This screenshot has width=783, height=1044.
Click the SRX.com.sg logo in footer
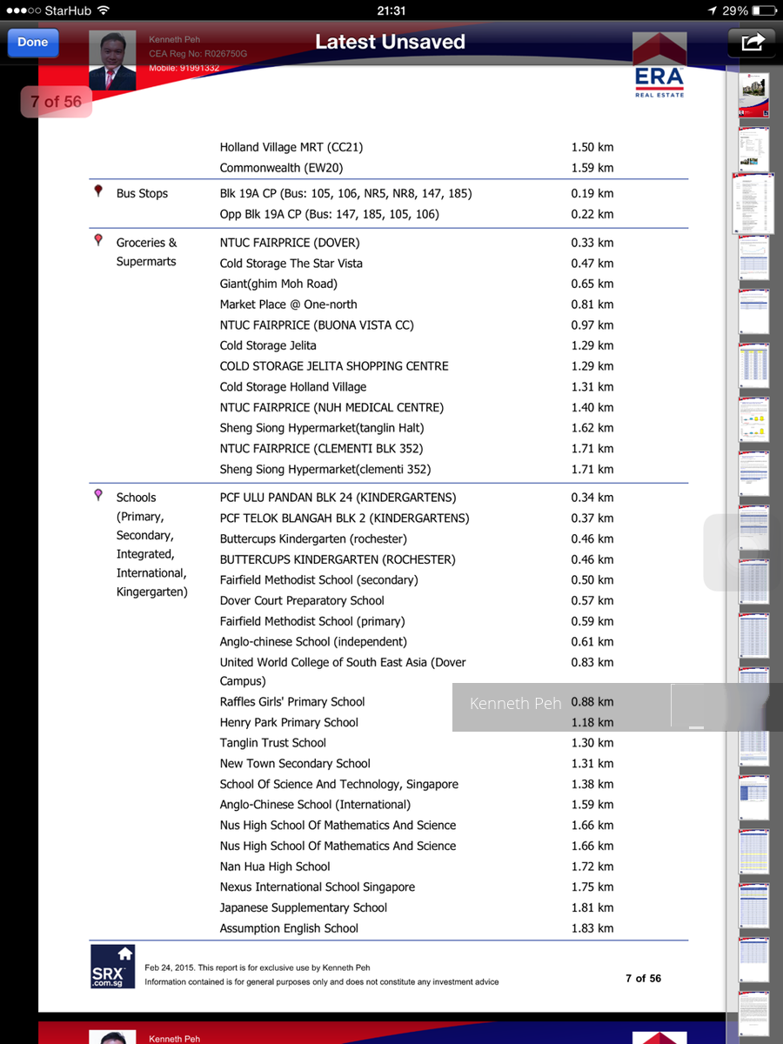click(x=113, y=967)
